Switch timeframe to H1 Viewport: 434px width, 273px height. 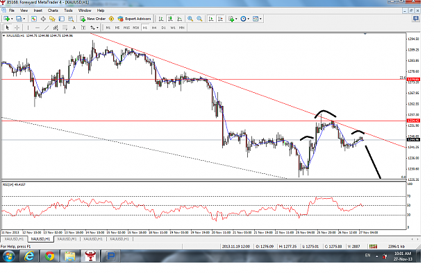tap(145, 28)
